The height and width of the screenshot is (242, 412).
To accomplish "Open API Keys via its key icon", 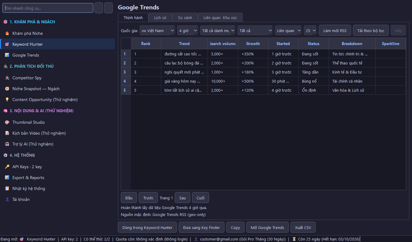I will (x=7, y=167).
